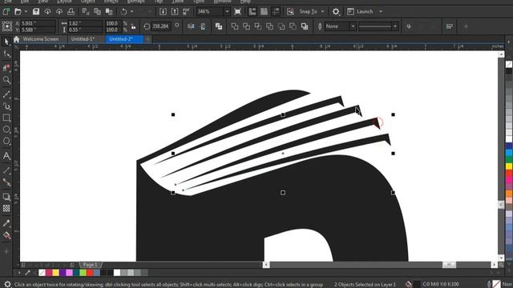Select the Polygon tool

click(x=6, y=141)
